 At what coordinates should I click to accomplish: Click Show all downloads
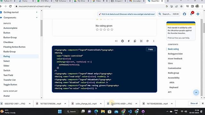(194, 103)
